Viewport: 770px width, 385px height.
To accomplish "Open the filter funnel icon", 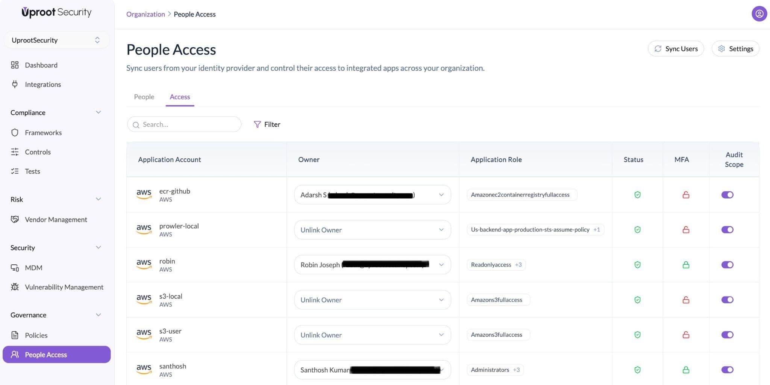I will (x=257, y=124).
